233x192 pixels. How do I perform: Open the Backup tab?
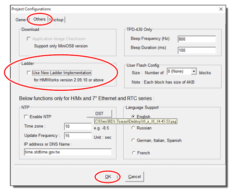click(56, 20)
